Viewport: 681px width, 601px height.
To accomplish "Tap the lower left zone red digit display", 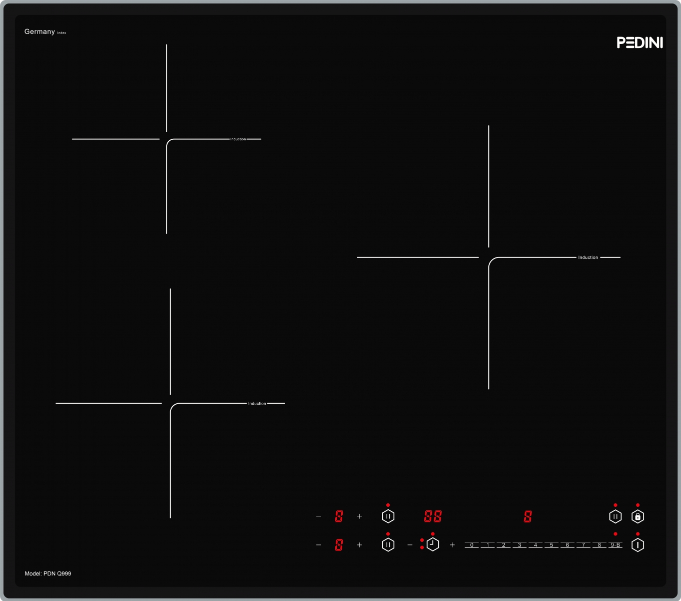I will [339, 545].
